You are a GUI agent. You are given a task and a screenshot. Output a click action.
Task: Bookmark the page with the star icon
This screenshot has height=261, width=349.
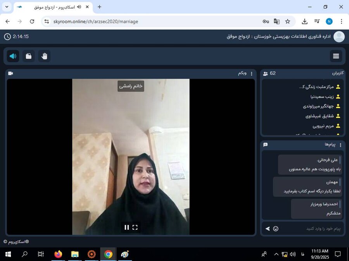coord(288,22)
